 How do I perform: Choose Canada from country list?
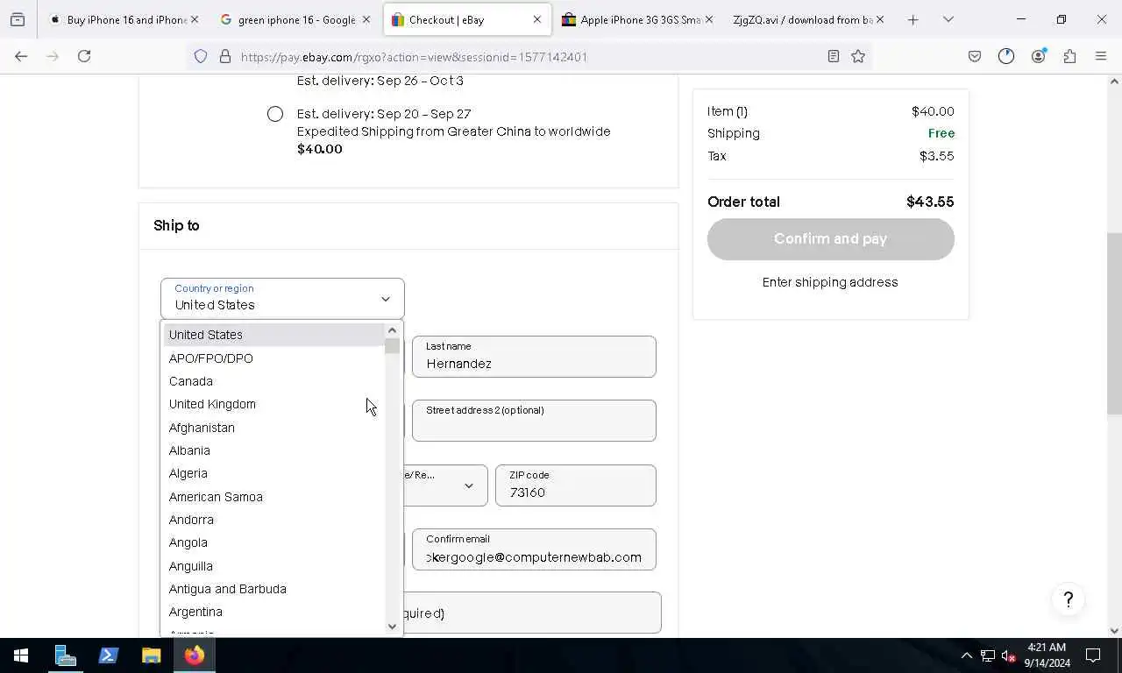tap(273, 381)
